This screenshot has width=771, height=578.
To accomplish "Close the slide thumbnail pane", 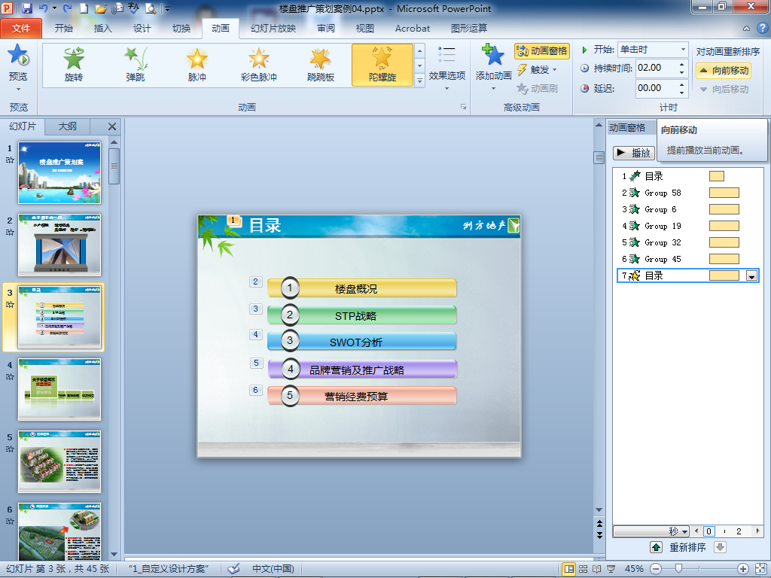I will point(112,126).
